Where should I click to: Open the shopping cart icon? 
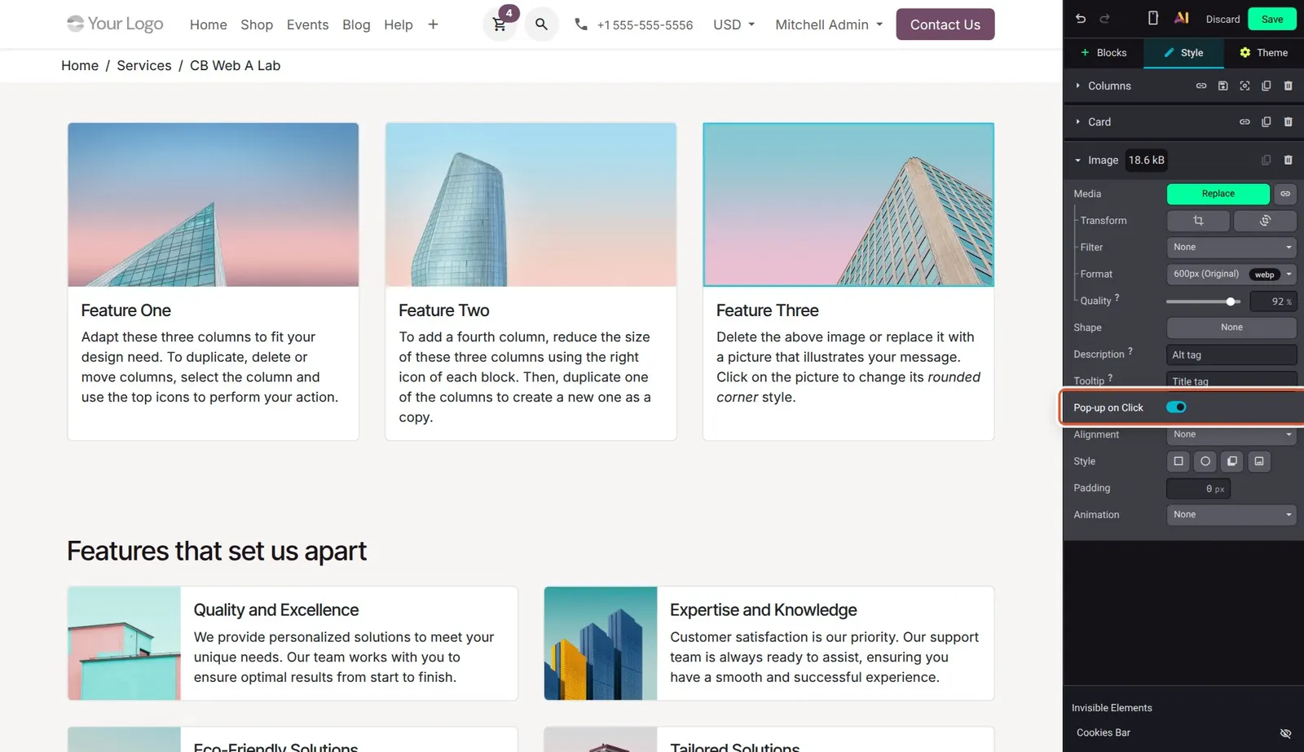500,24
